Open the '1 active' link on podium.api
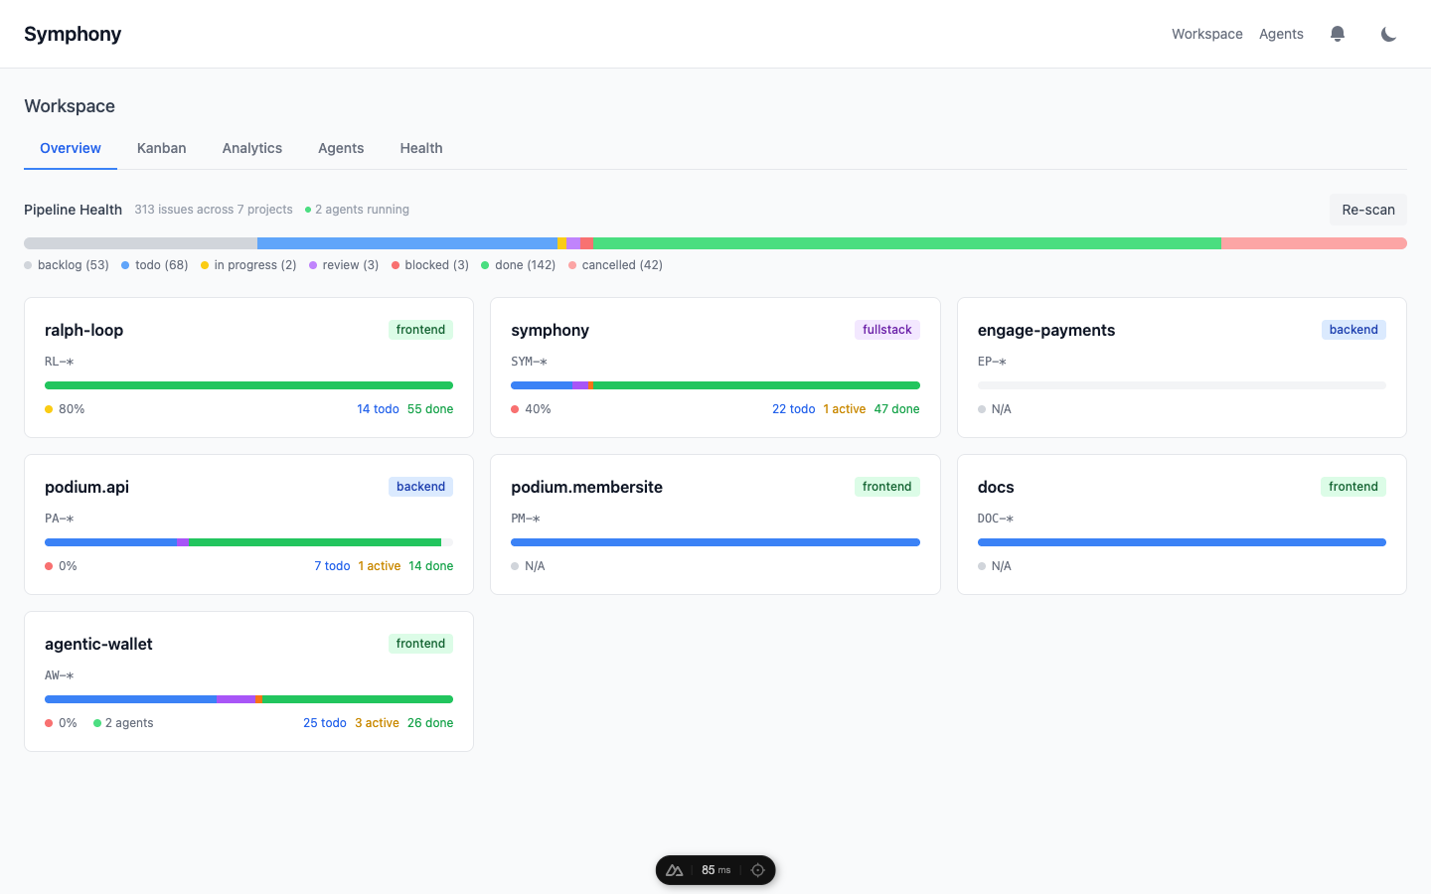This screenshot has height=894, width=1431. click(x=379, y=565)
